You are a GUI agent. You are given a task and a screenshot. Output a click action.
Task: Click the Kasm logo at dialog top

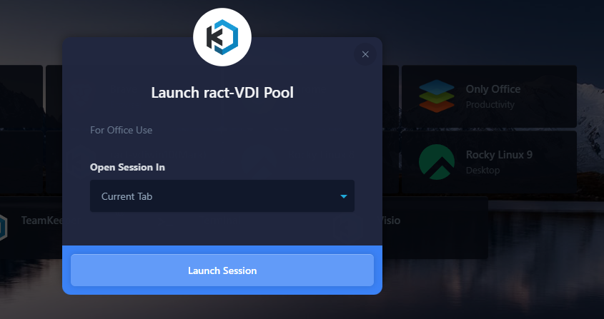(222, 37)
